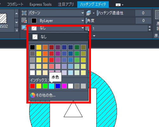The width and height of the screenshot is (159, 127).
Task: Click the background color icon beside なし
Action: coord(24,28)
